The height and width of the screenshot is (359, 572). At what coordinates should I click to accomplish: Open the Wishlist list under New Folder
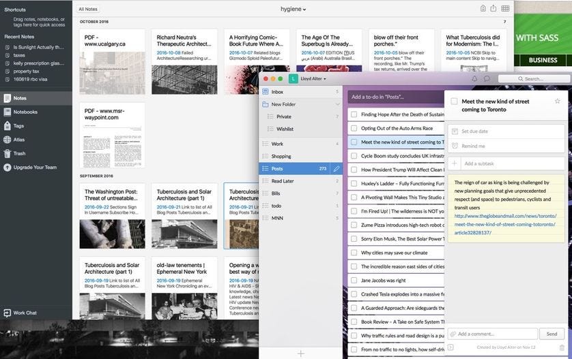300,129
